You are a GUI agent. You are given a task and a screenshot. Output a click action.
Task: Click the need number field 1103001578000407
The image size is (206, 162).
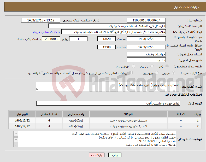click(x=146, y=20)
